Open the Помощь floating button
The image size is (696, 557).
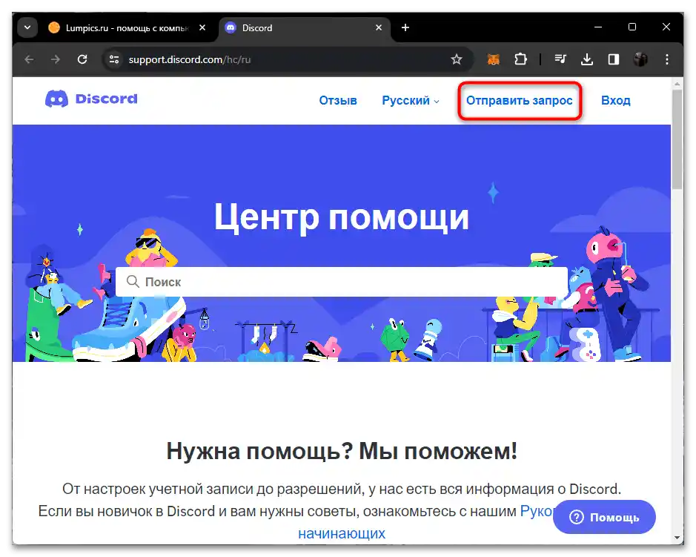(604, 517)
